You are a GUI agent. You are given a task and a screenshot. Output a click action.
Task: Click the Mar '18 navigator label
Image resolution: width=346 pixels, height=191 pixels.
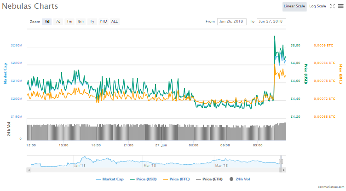pyautogui.click(x=150, y=165)
